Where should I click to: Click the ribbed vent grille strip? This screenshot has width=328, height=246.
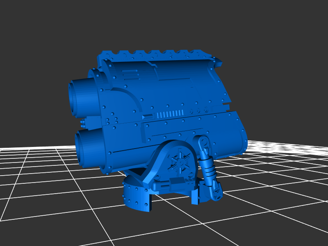(168, 114)
